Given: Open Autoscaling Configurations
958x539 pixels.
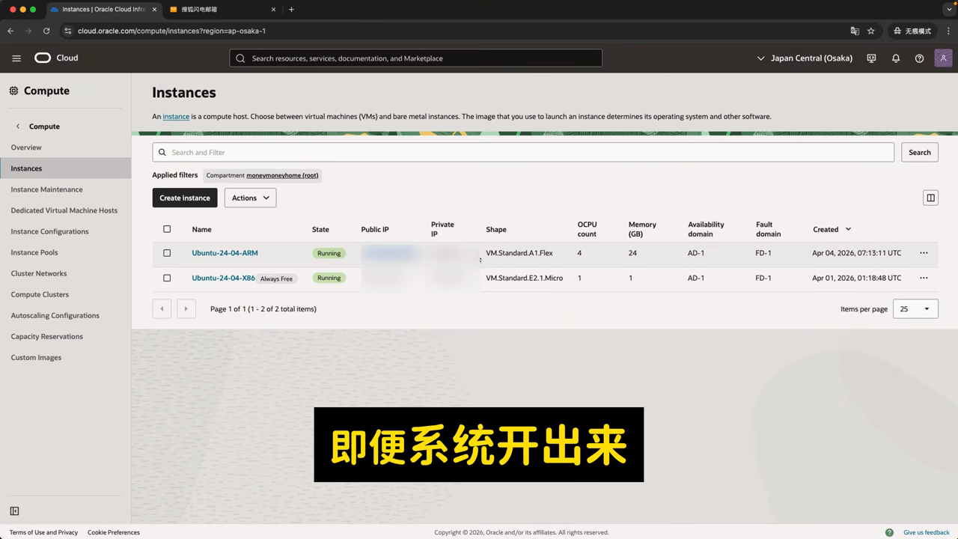Looking at the screenshot, I should [55, 315].
